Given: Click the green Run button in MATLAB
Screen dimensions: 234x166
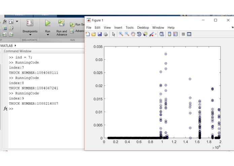Looking at the screenshot, I should click(47, 23).
